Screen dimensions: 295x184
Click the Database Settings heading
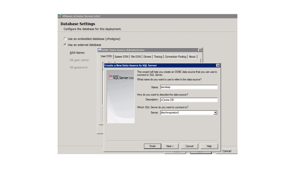[x=78, y=24]
